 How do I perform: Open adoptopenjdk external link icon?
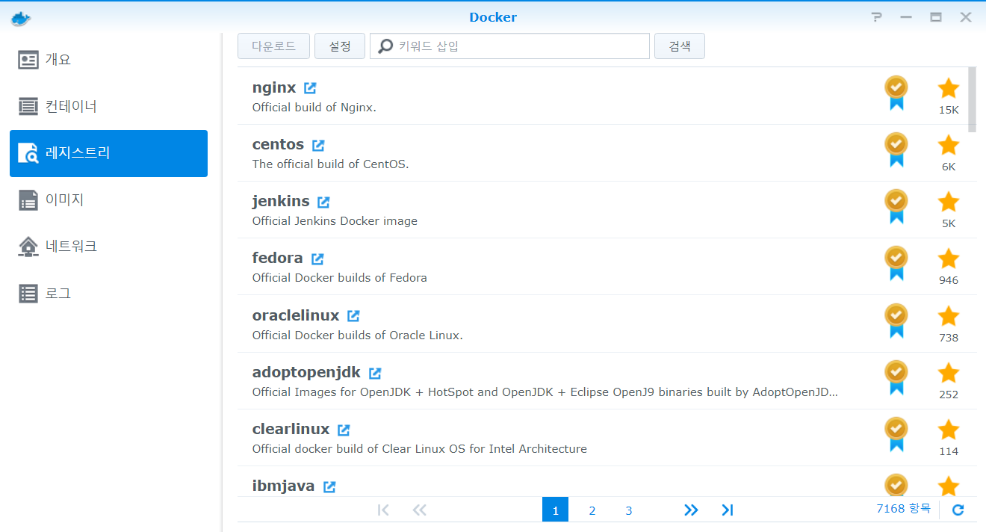pos(375,373)
